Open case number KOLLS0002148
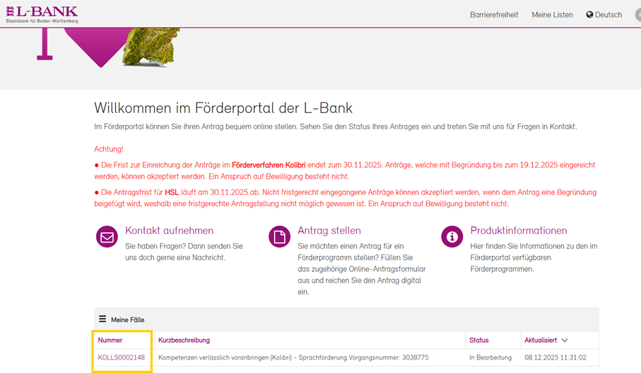This screenshot has width=641, height=373. pos(122,357)
